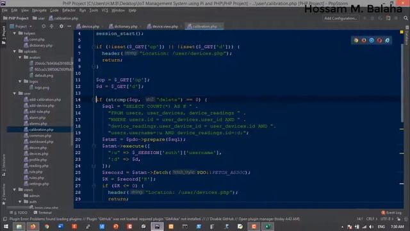Open the Project view dropdown
The width and height of the screenshot is (410, 231).
pos(21,26)
